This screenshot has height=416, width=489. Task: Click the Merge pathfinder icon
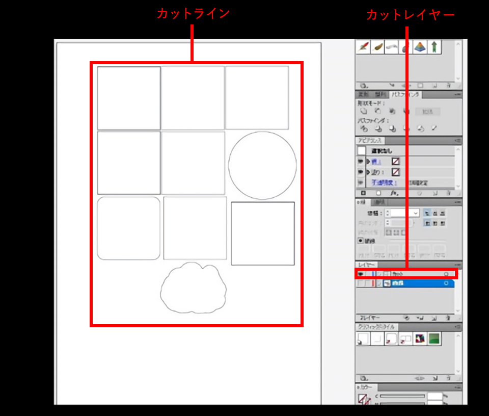tap(392, 128)
